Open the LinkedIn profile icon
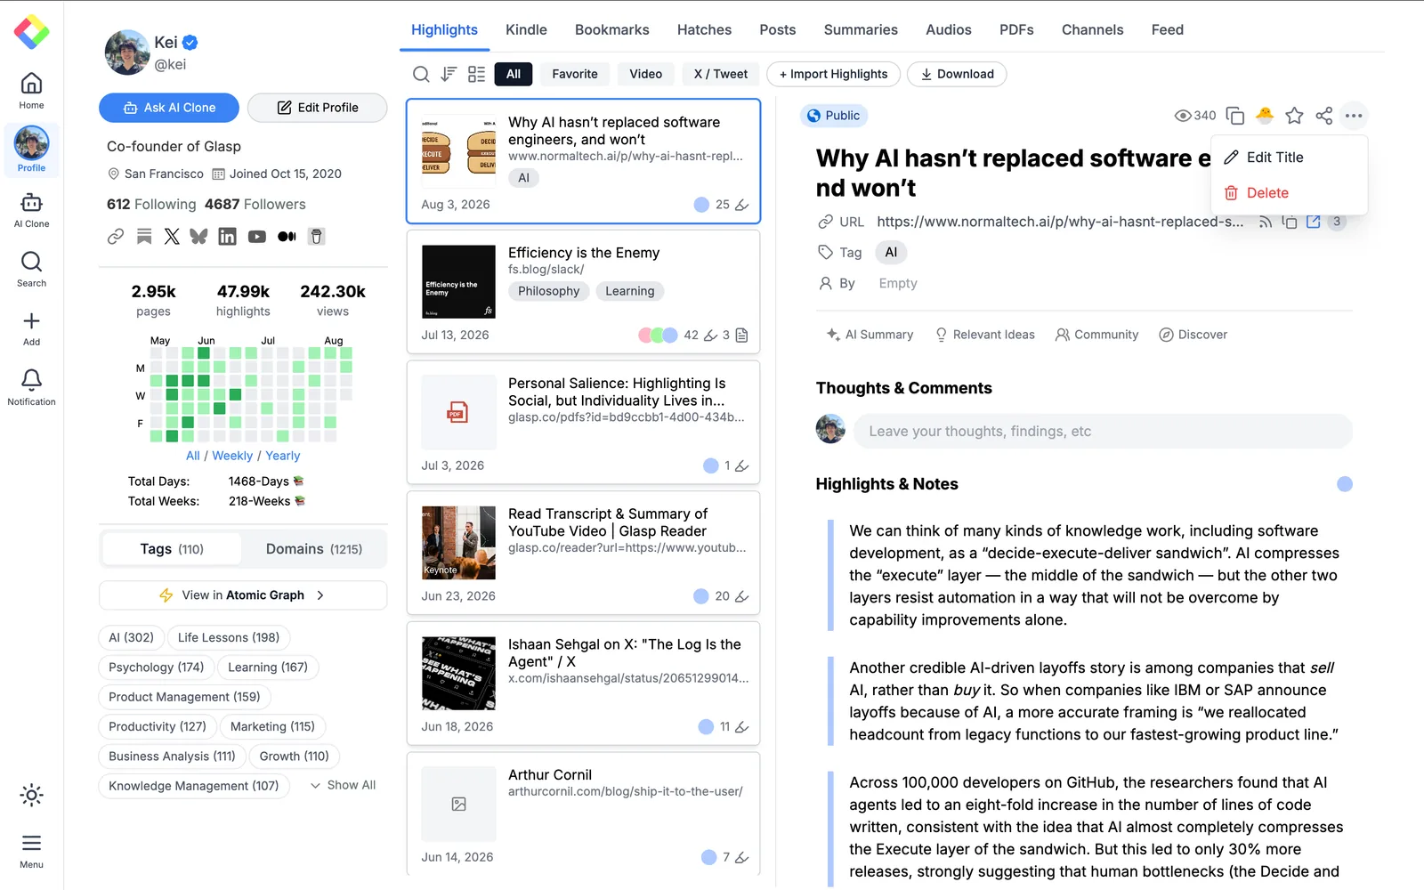 click(228, 236)
